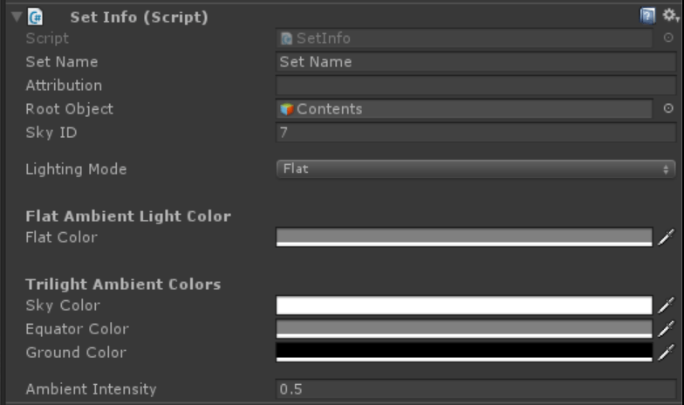The height and width of the screenshot is (405, 684).
Task: Open the Flat Color swatch picker
Action: (464, 237)
